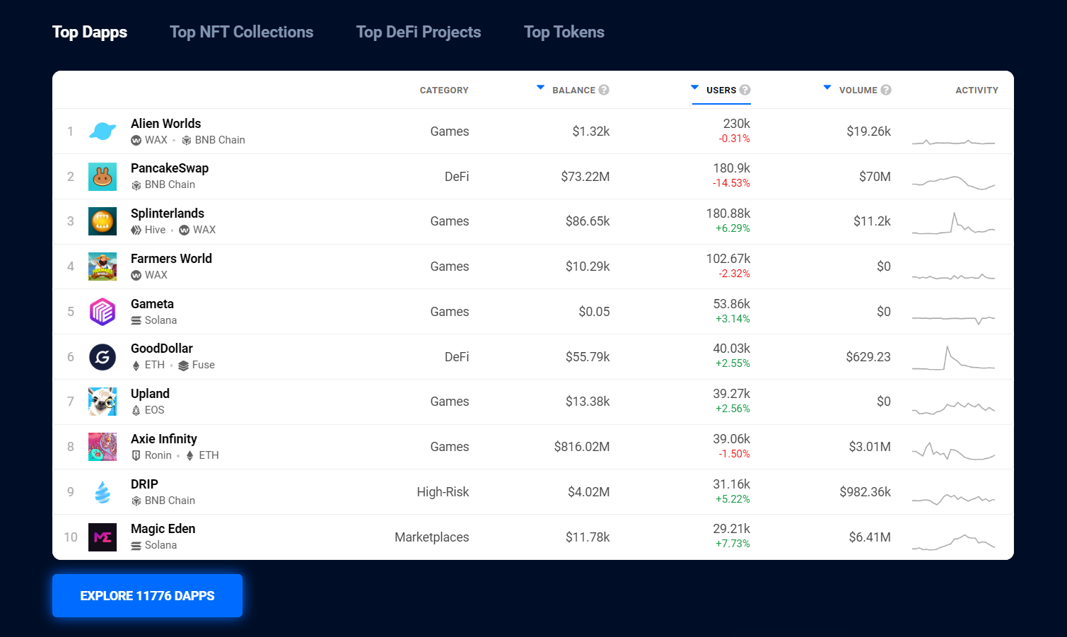The height and width of the screenshot is (637, 1067).
Task: Click the Category column header
Action: tap(444, 90)
